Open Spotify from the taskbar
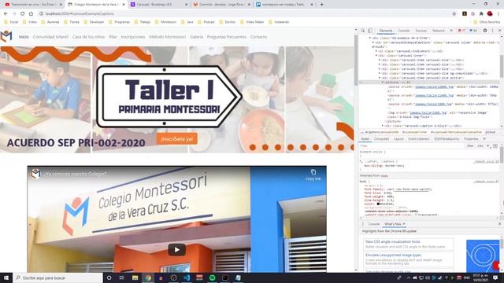This screenshot has width=504, height=283. pyautogui.click(x=212, y=277)
